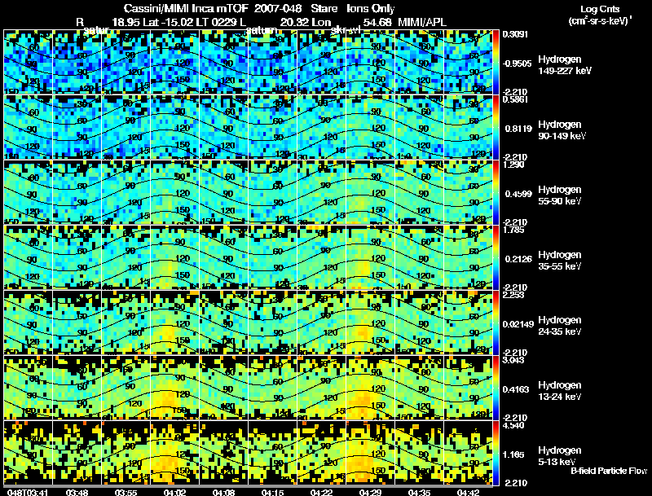
Task: Click Hydrogen 149-227 keV panel at 03:48
Action: 77,62
